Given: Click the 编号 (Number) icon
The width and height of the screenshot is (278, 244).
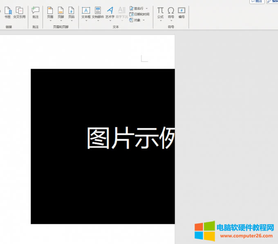Looking at the screenshot, I should [x=182, y=11].
